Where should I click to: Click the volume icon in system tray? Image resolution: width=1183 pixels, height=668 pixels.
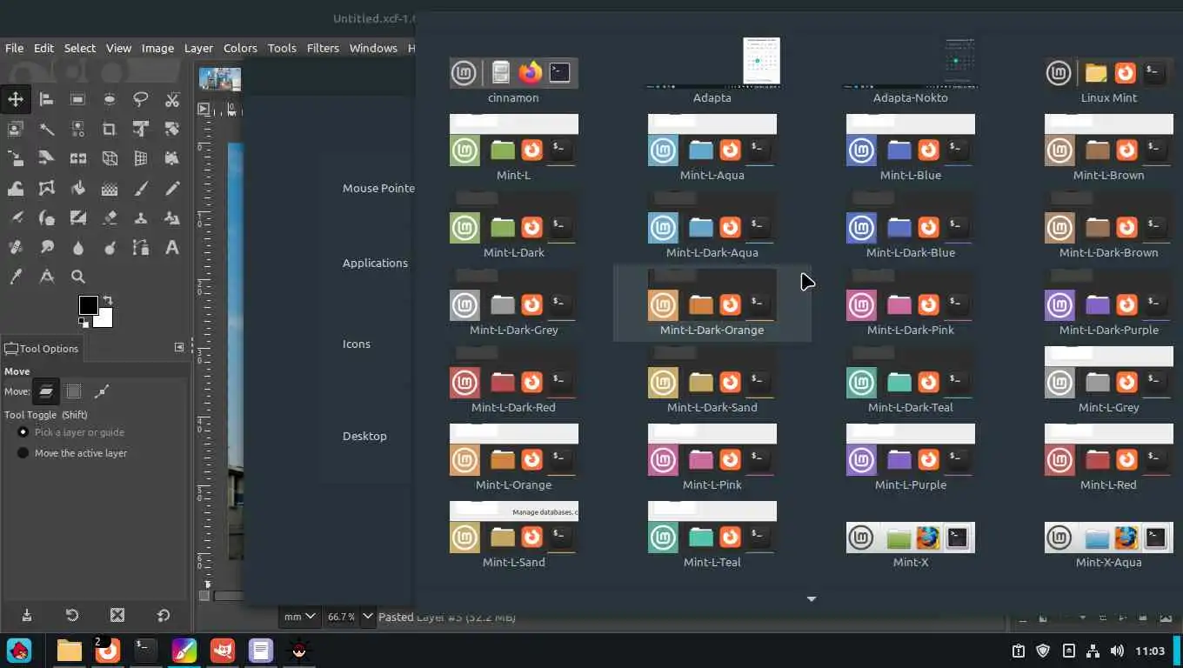click(1117, 651)
